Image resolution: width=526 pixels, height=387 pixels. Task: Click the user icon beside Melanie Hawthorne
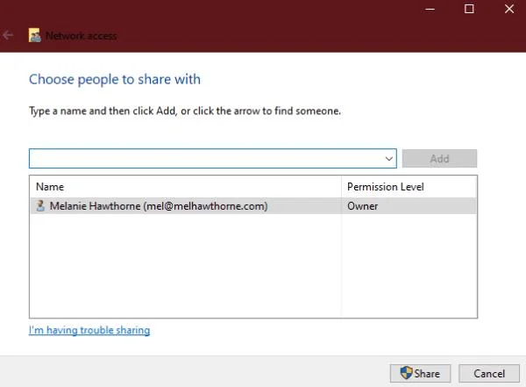40,205
